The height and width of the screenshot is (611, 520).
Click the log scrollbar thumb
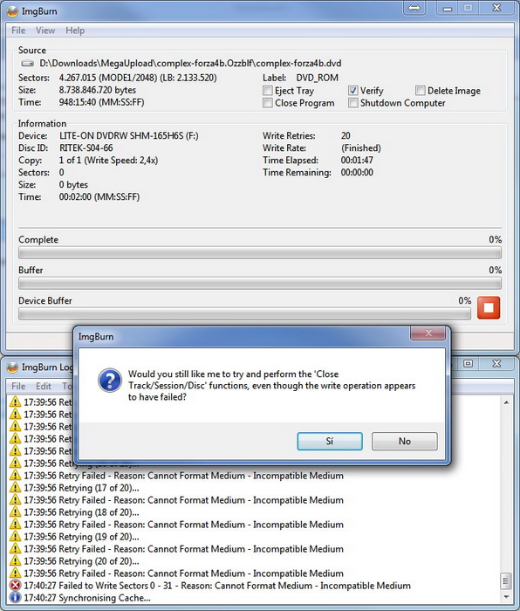point(506,581)
